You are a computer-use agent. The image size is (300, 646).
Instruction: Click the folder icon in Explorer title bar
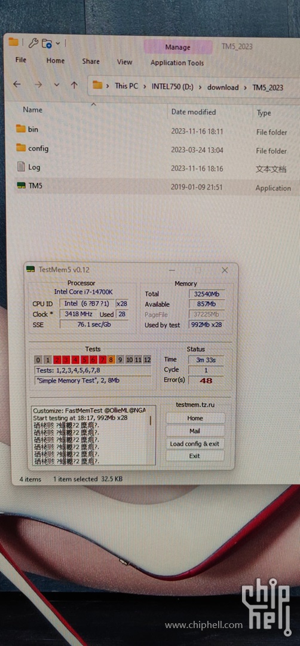pyautogui.click(x=14, y=42)
